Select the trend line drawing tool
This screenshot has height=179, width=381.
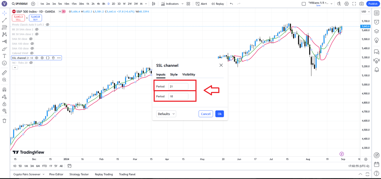coord(4,20)
